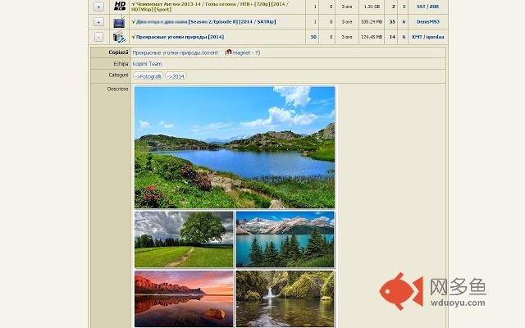Open the turquoise lake with pines thumbnail

pos(285,239)
